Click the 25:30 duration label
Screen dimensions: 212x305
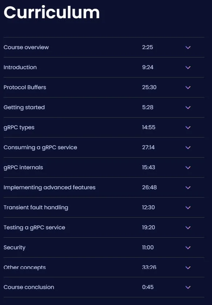pyautogui.click(x=149, y=87)
